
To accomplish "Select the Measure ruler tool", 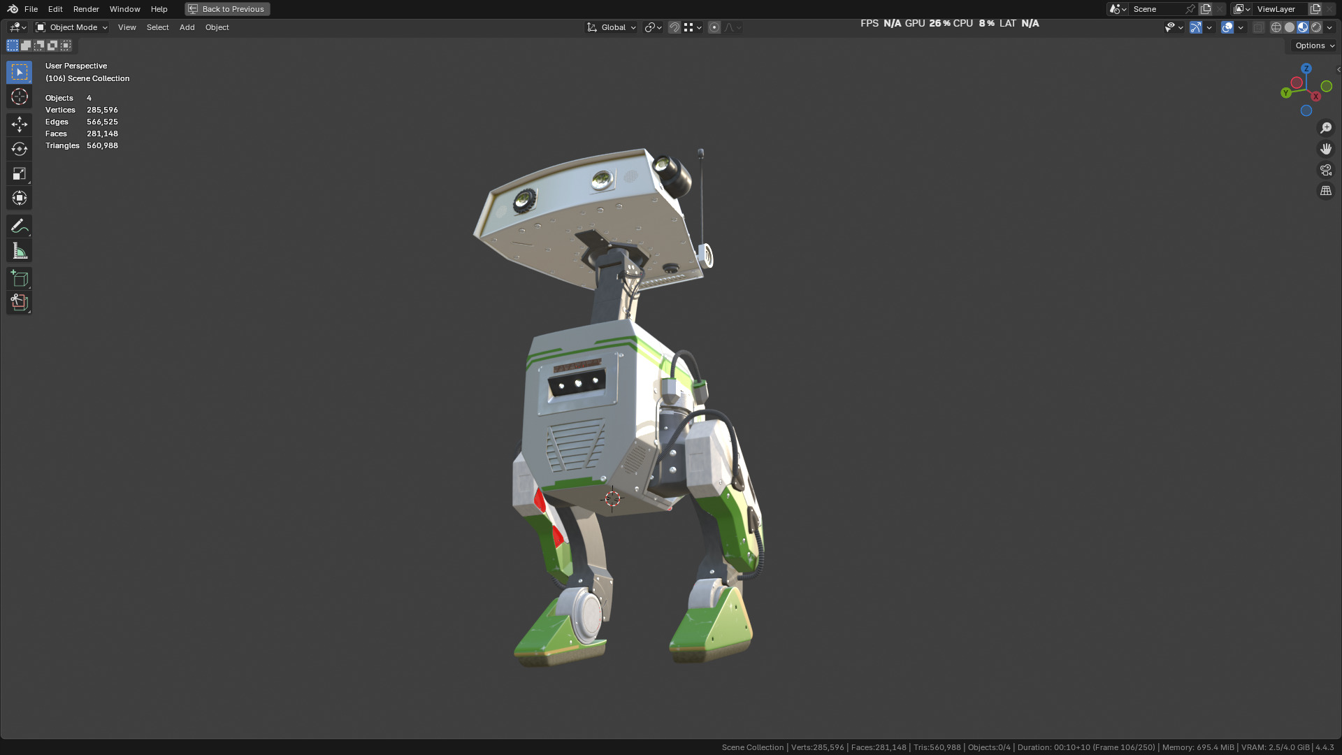I will point(19,250).
